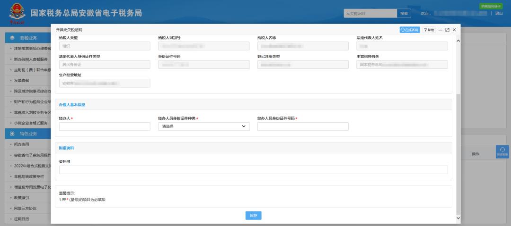Screen dimensions: 511x226
Task: Click the 保存 save button
Action: point(253,215)
